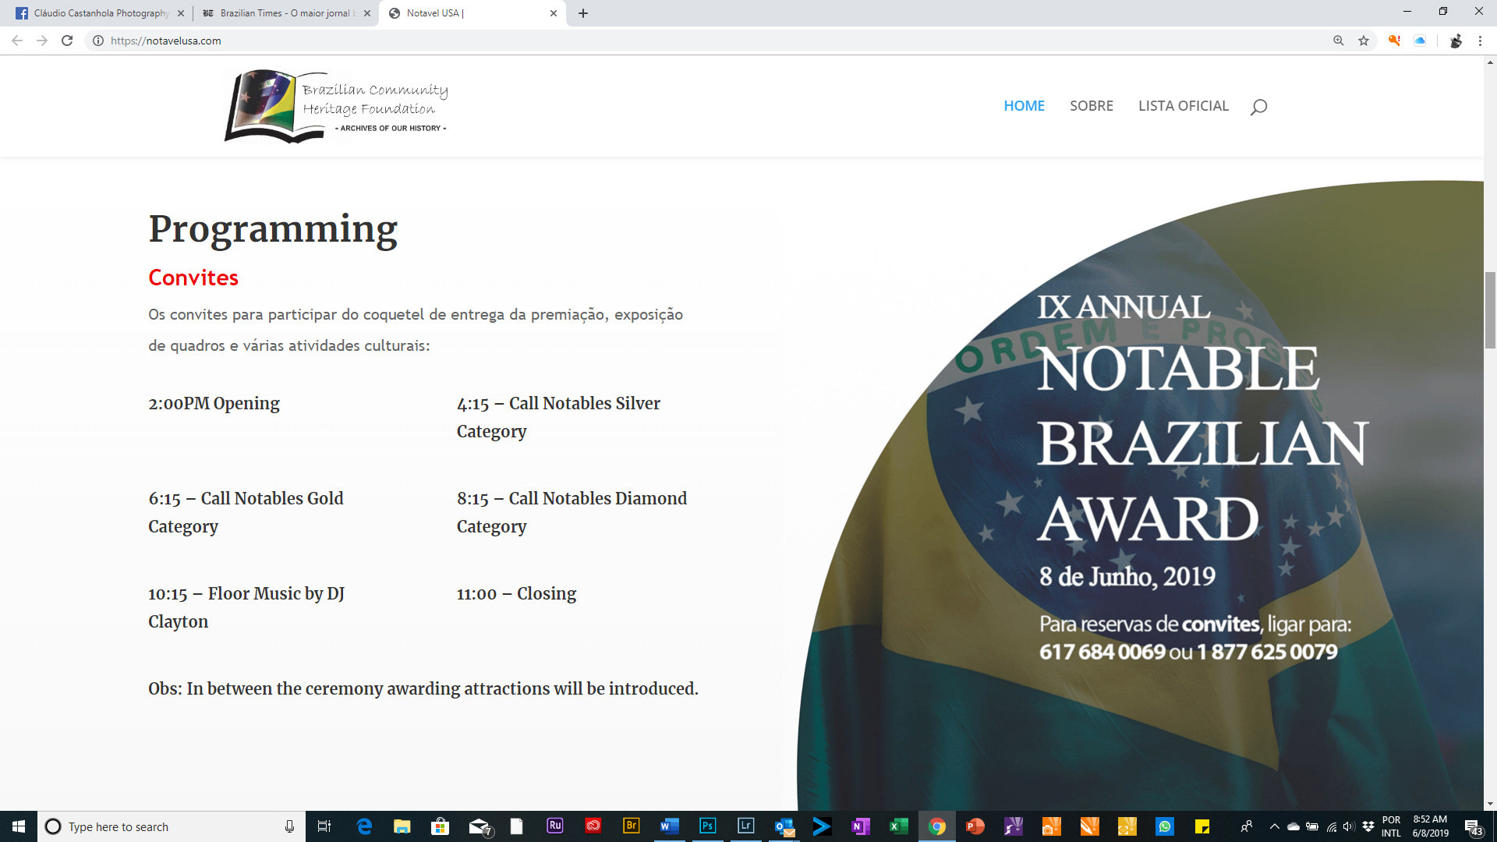This screenshot has width=1497, height=842.
Task: Open the SOBRE navigation link
Action: coord(1091,106)
